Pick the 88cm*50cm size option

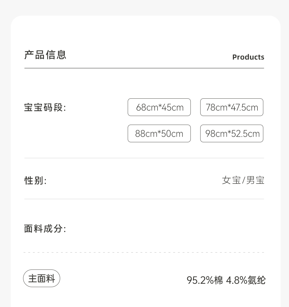[x=159, y=134]
